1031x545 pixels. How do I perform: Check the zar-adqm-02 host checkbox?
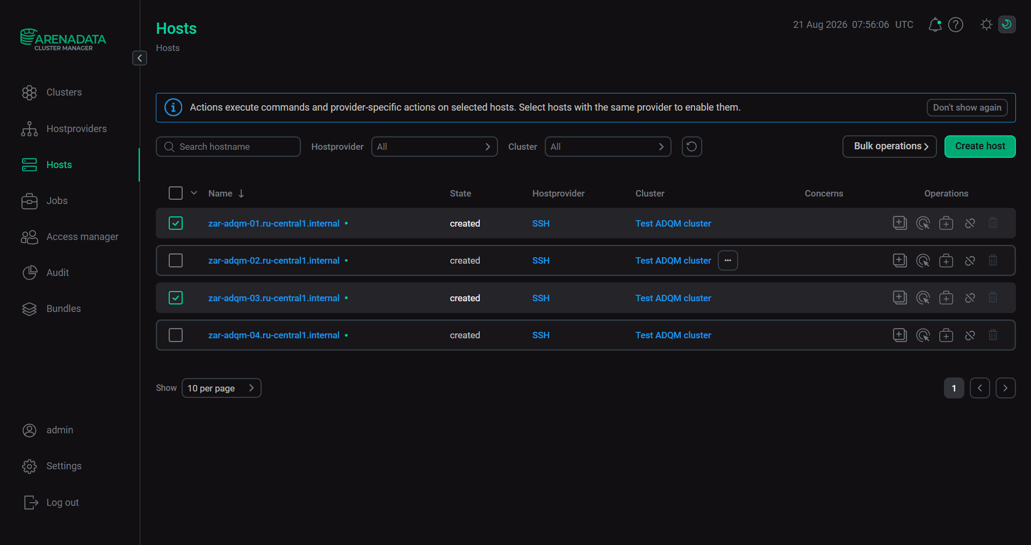tap(176, 260)
